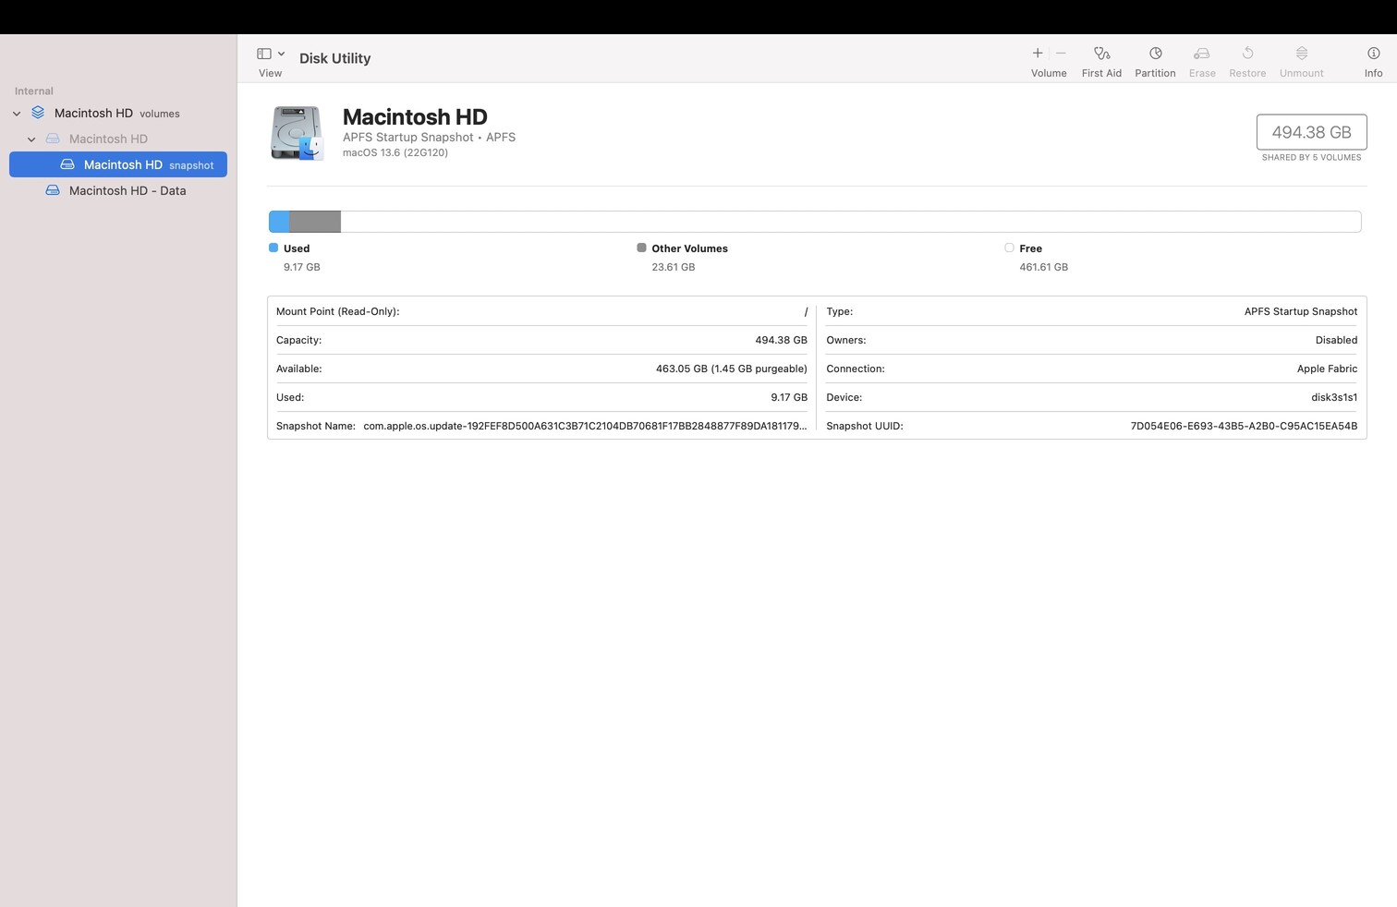Click the Snapshot Name com.apple.os.update value
Screen dimensions: 1397x907
click(585, 426)
